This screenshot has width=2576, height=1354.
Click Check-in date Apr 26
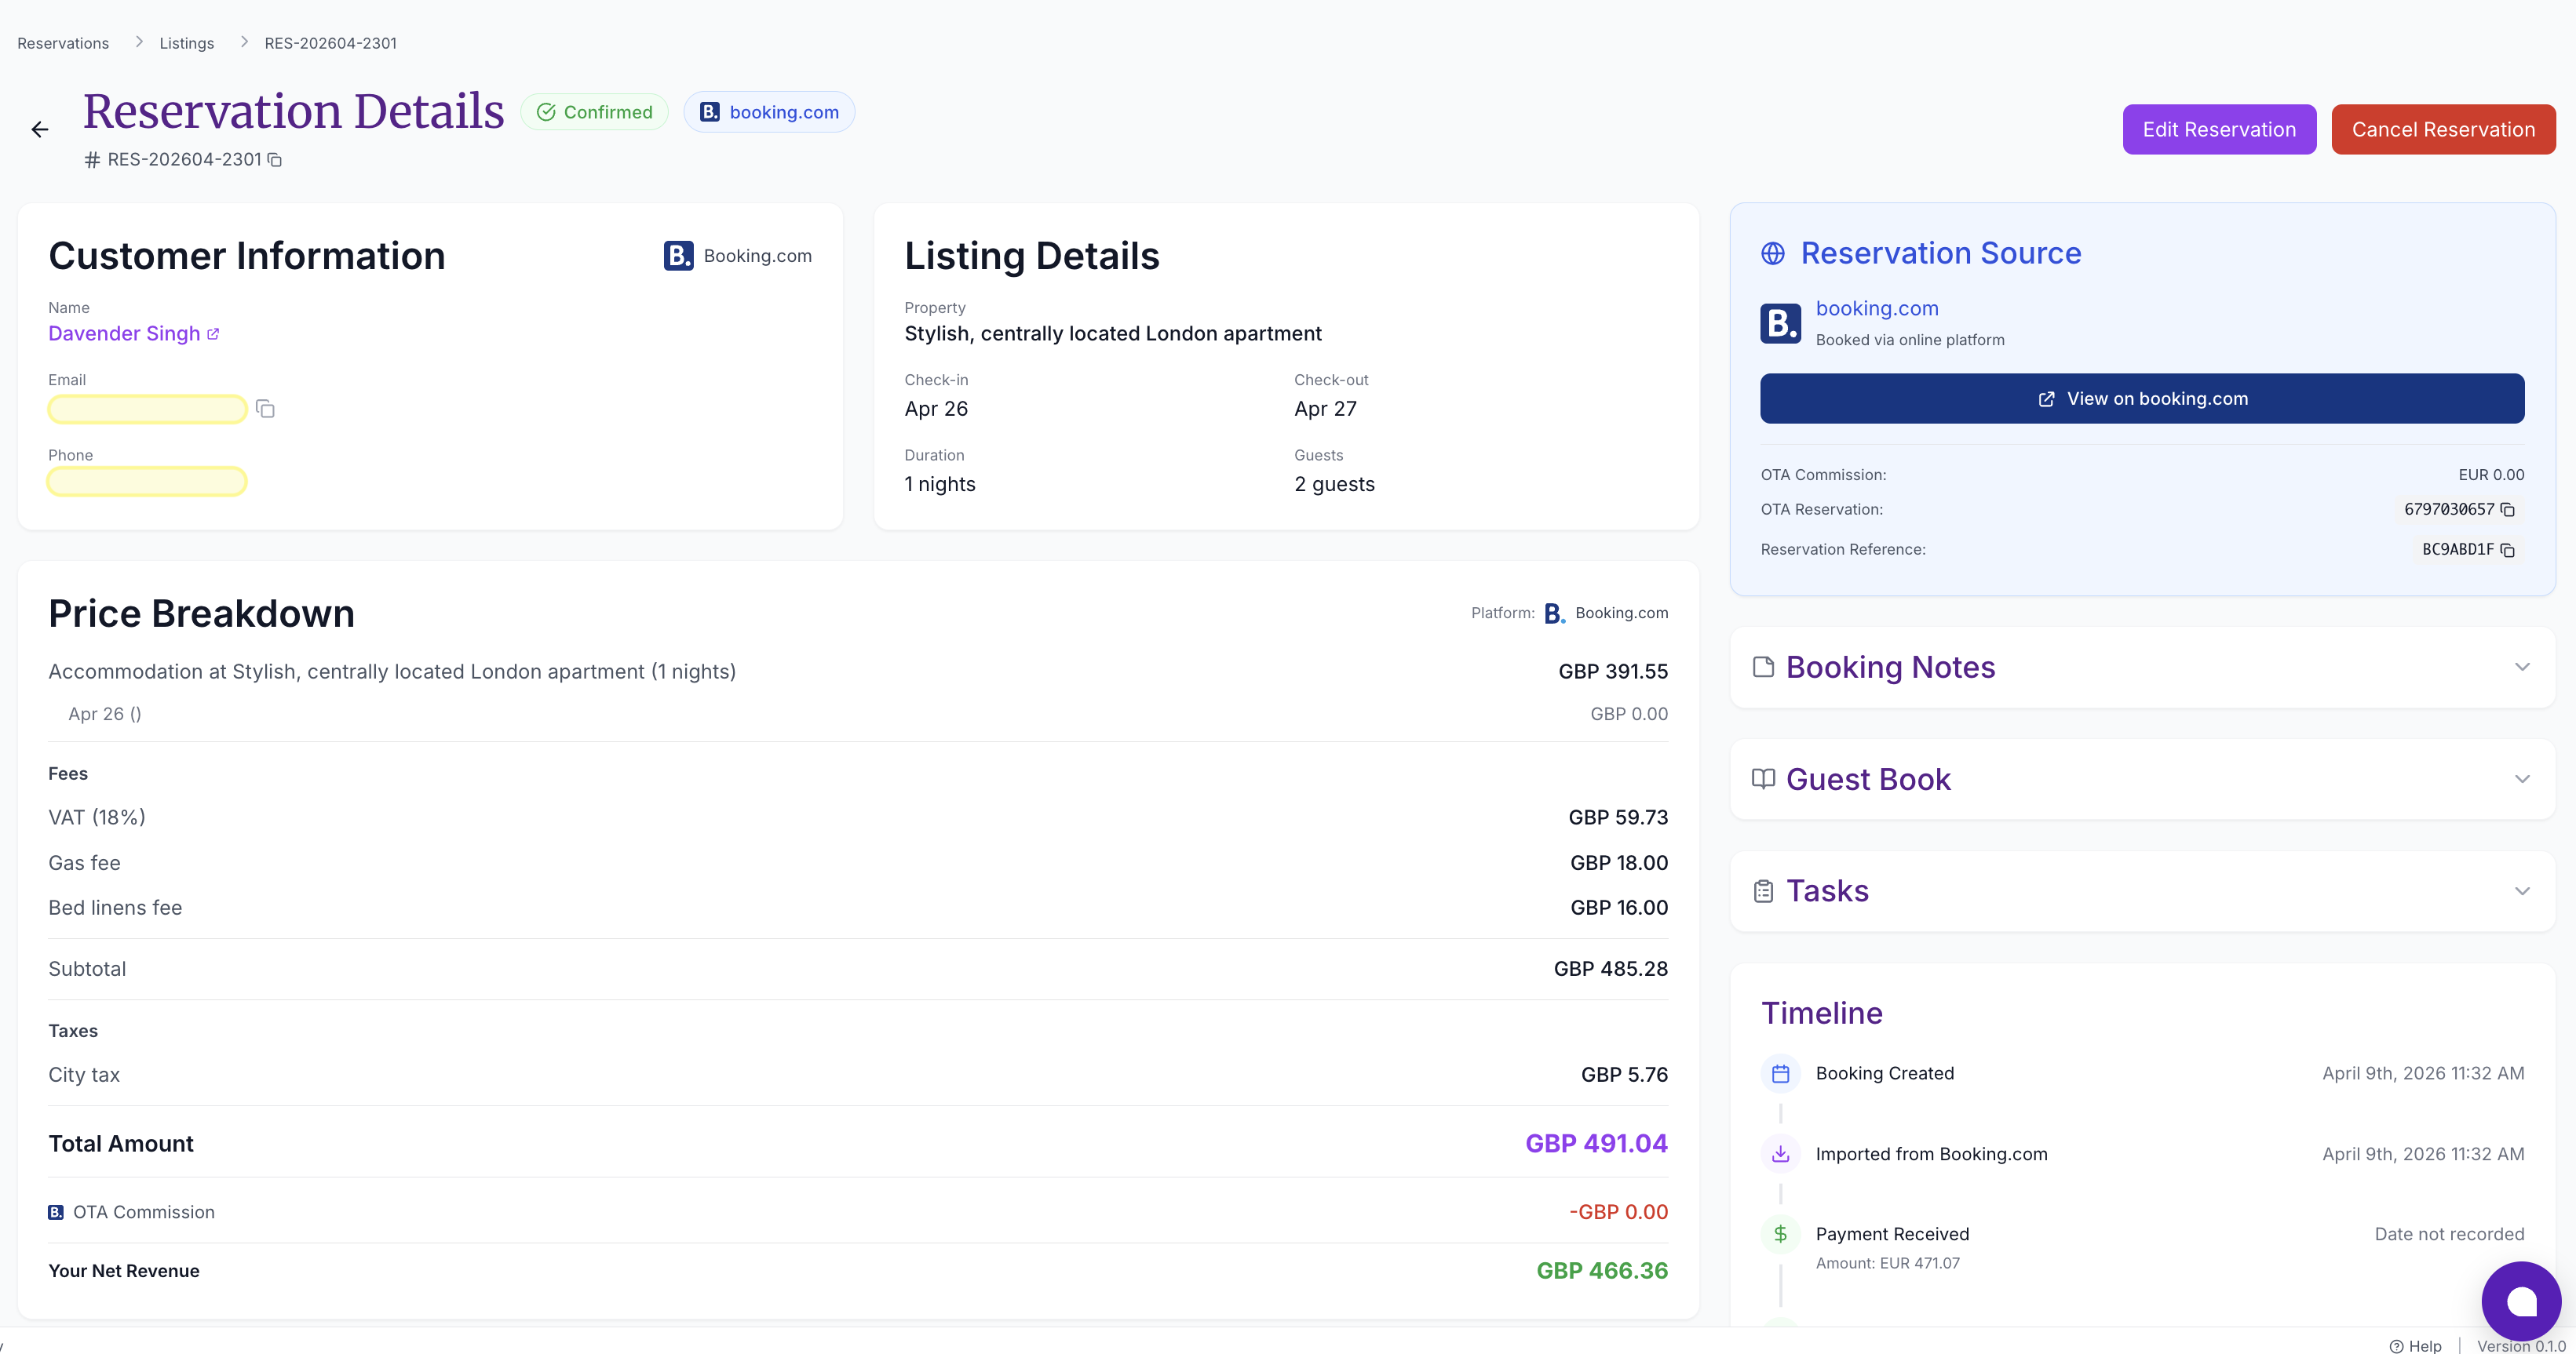(936, 409)
